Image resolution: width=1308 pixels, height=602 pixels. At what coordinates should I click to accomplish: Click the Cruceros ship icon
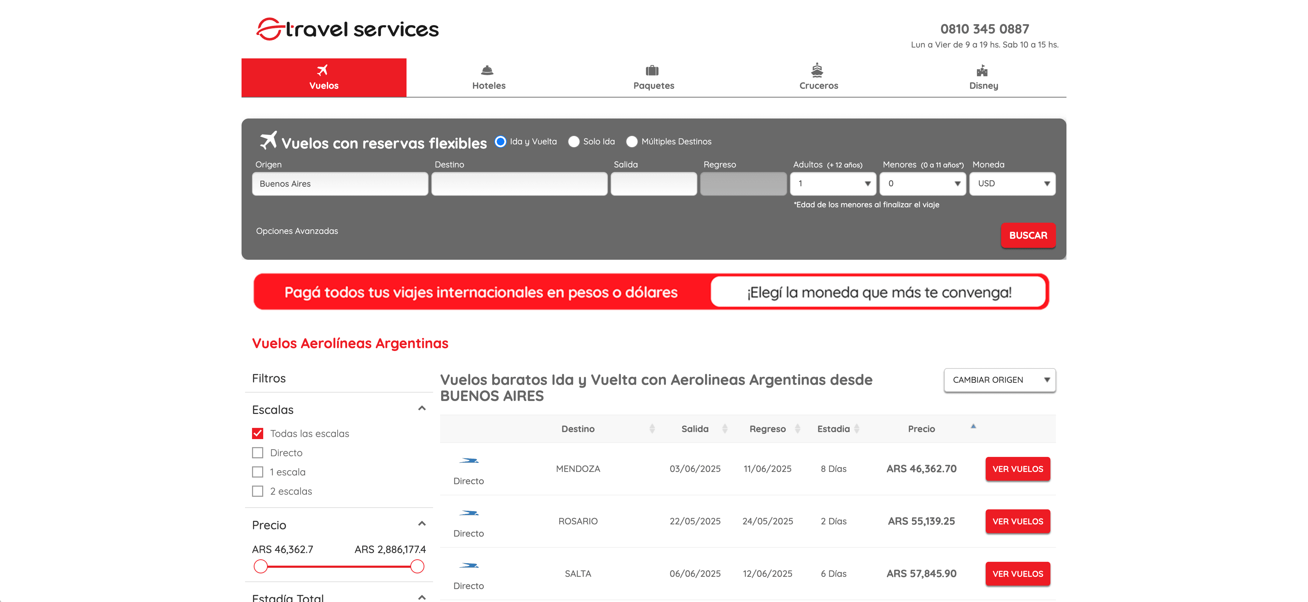pos(817,70)
